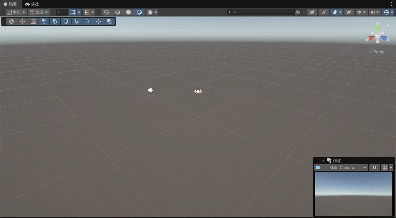The image size is (396, 218).
Task: Open the 局部 handle rotation dropdown
Action: (39, 12)
